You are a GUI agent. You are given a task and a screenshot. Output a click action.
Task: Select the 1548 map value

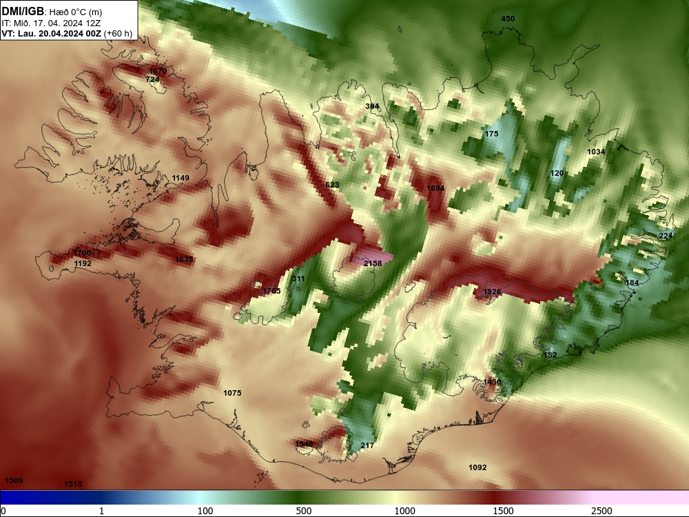(304, 443)
